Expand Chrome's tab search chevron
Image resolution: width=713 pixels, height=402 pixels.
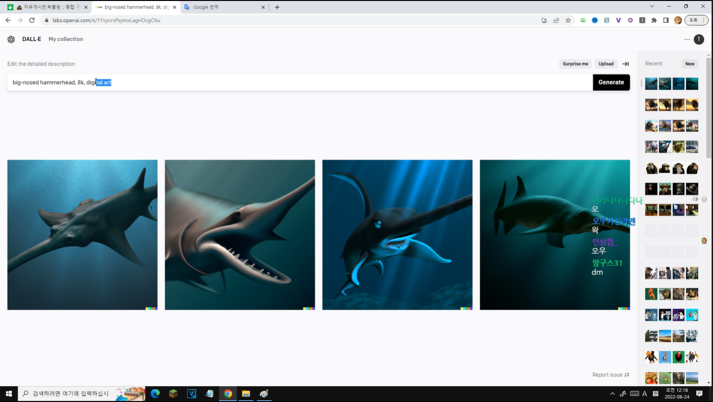(x=652, y=7)
